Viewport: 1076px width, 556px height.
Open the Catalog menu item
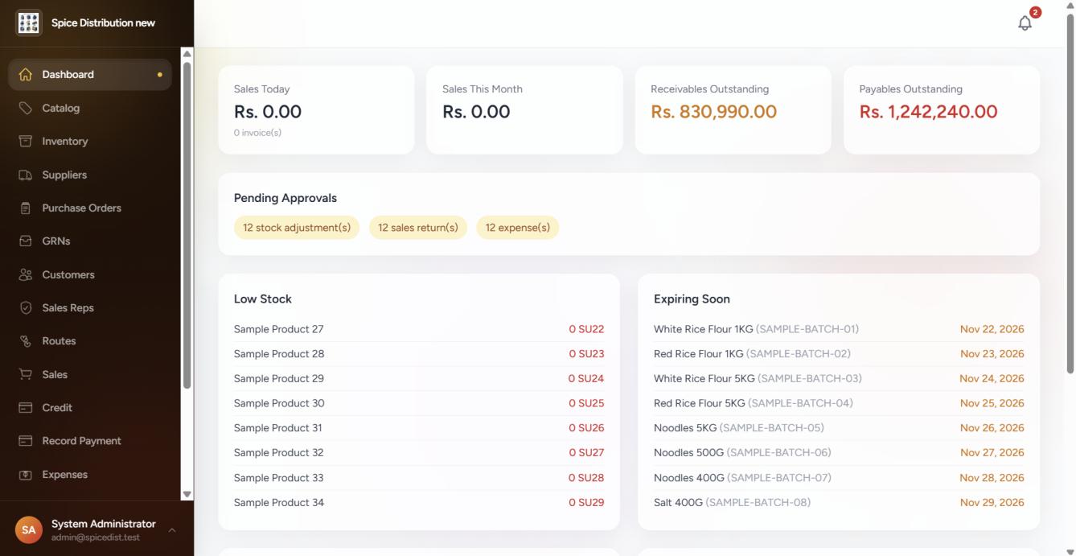click(90, 108)
